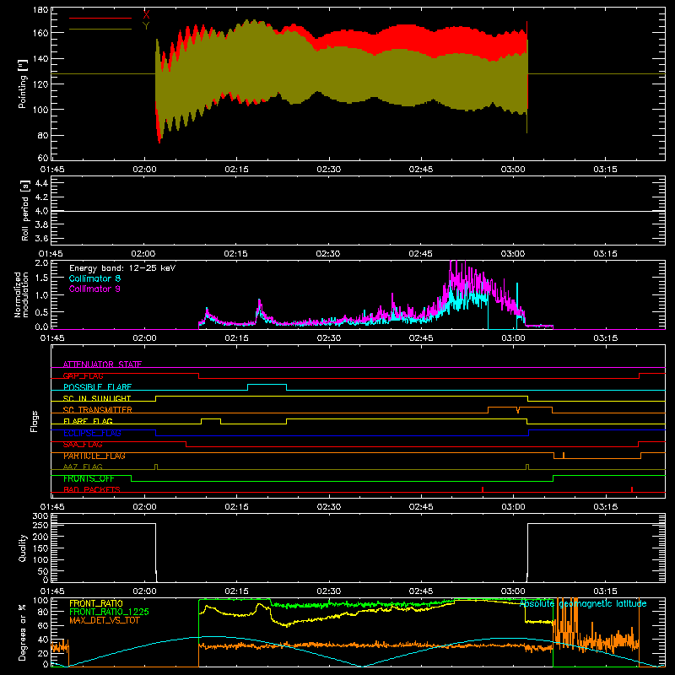Screen dimensions: 675x675
Task: Click the 0.5 tick on modulation axis
Action: pyautogui.click(x=41, y=311)
